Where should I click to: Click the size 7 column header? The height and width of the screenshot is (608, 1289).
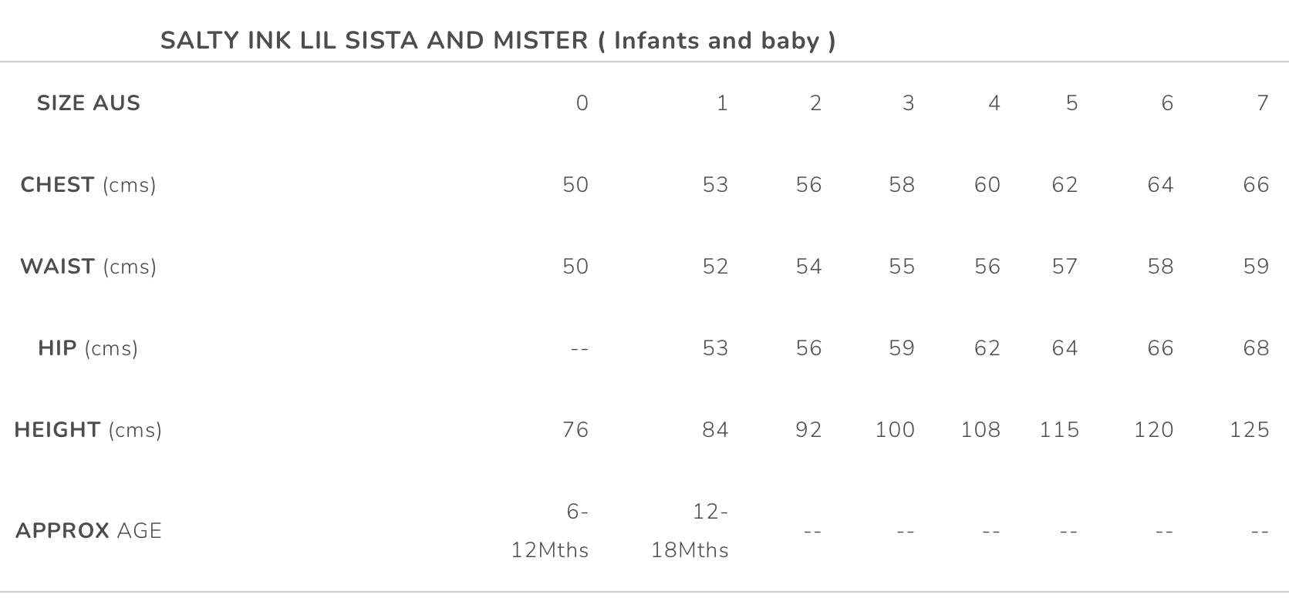(x=1262, y=103)
